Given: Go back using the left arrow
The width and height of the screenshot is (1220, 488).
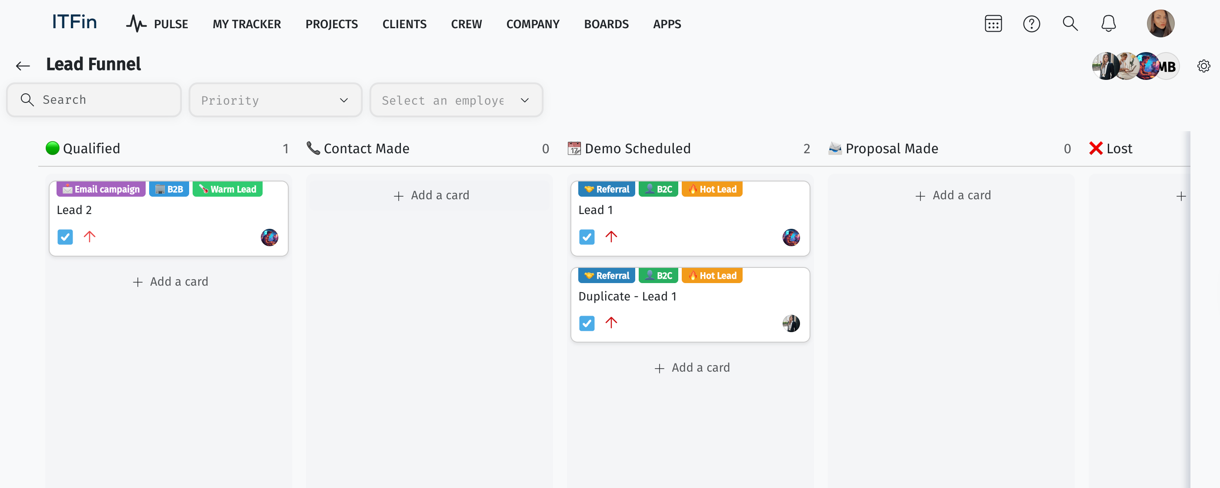Looking at the screenshot, I should [23, 66].
